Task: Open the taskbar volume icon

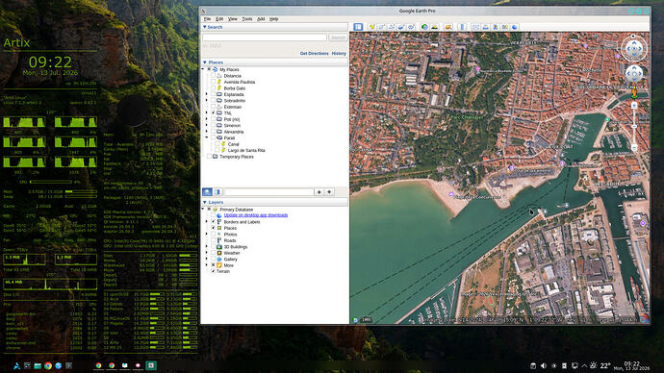Action: pos(544,366)
